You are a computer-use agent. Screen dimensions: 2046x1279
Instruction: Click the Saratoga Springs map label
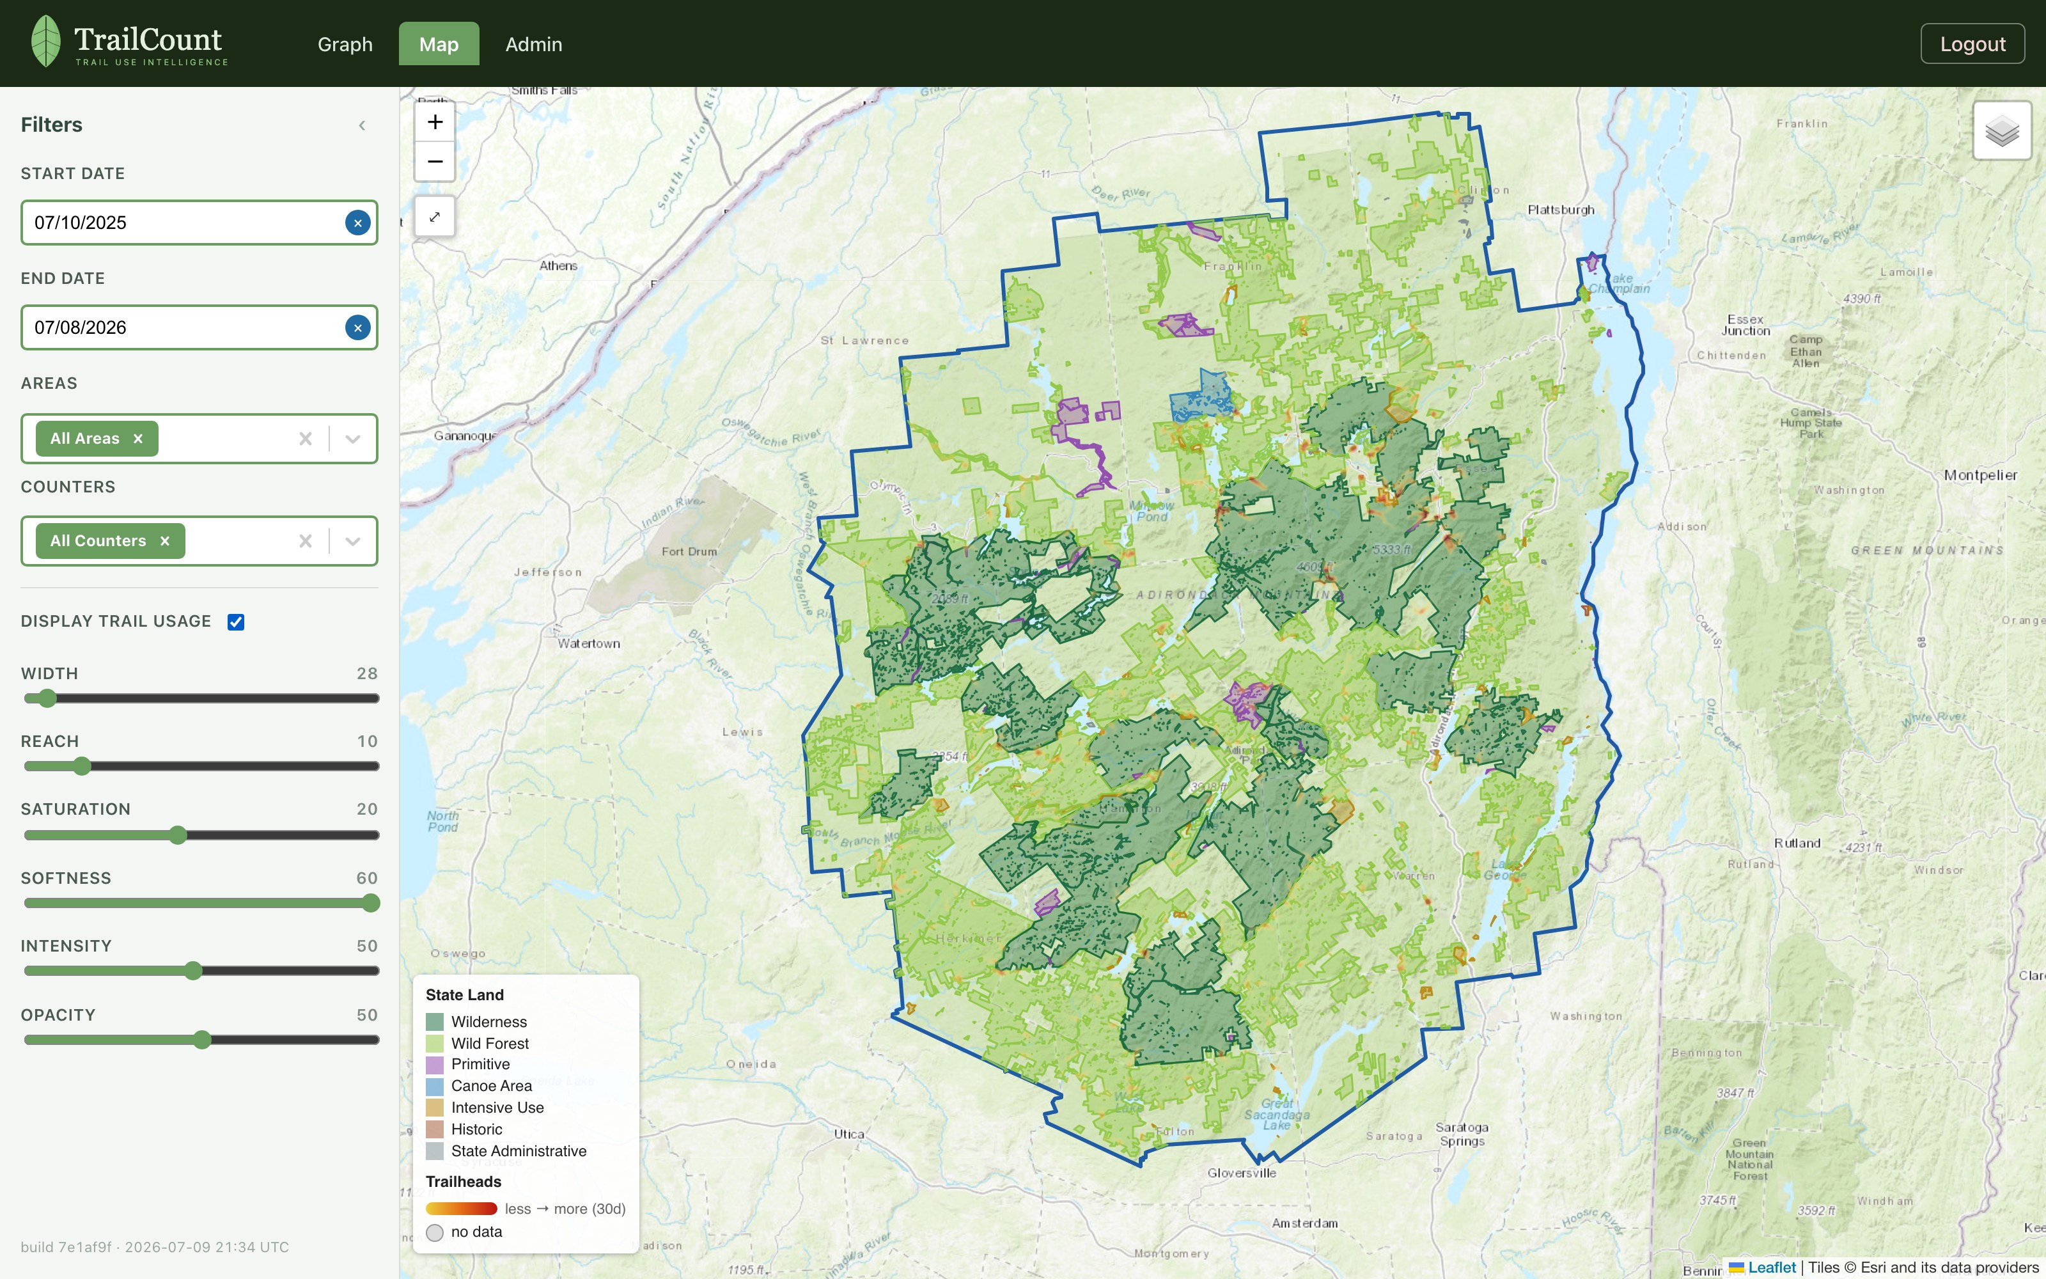coord(1462,1134)
